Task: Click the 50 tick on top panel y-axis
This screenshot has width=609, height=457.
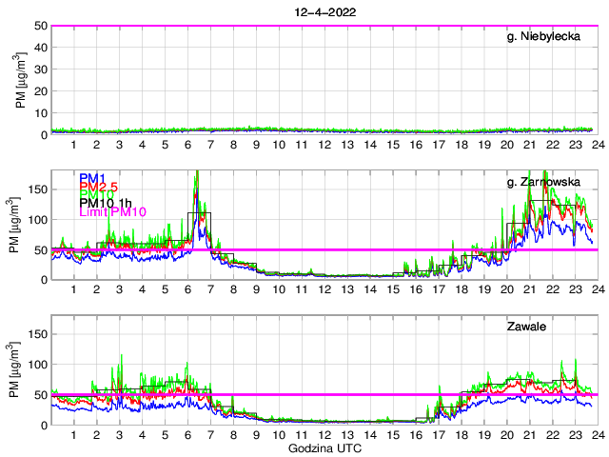Action: click(x=42, y=26)
